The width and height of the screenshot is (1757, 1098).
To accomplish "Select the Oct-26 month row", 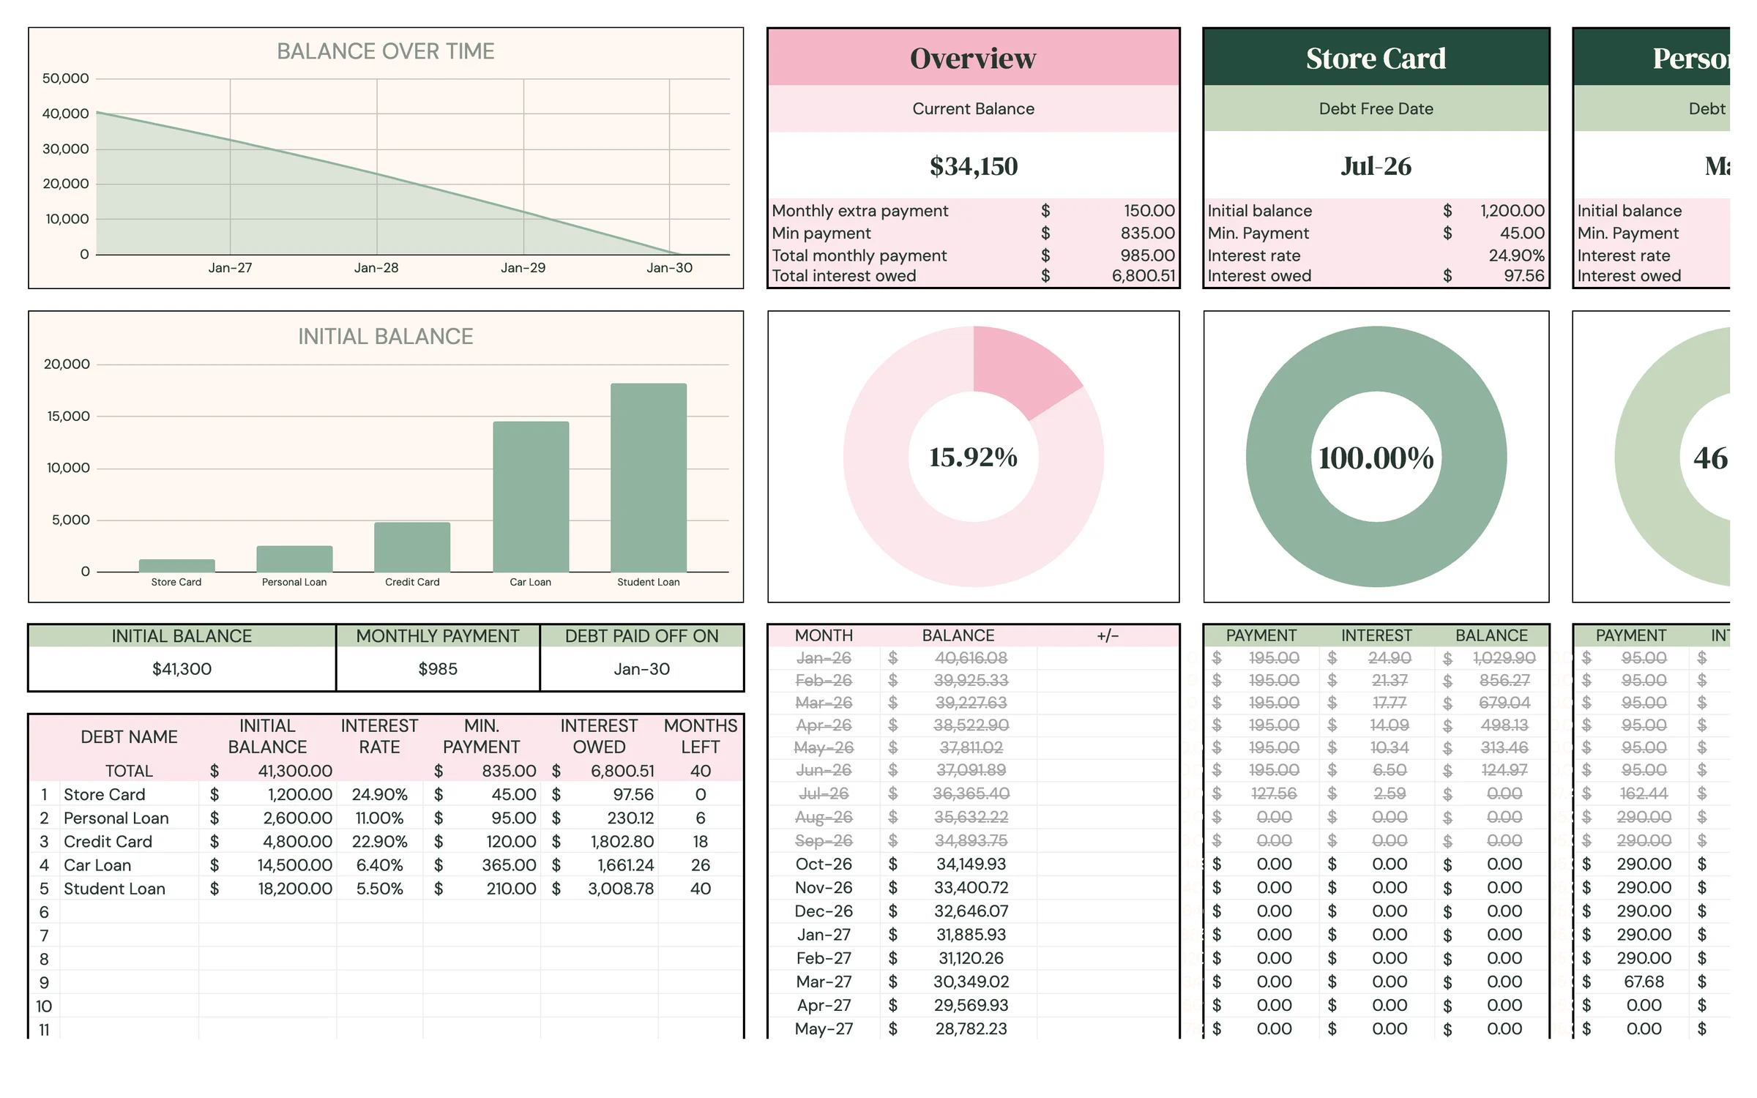I will tap(824, 864).
